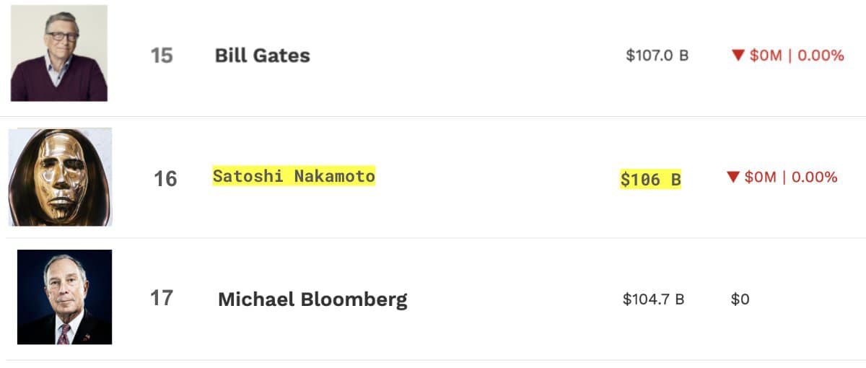
Task: Click rank number 15
Action: click(162, 56)
